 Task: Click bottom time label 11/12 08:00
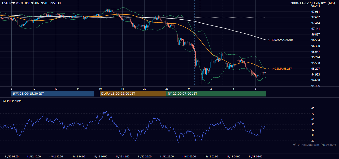tap(11, 157)
